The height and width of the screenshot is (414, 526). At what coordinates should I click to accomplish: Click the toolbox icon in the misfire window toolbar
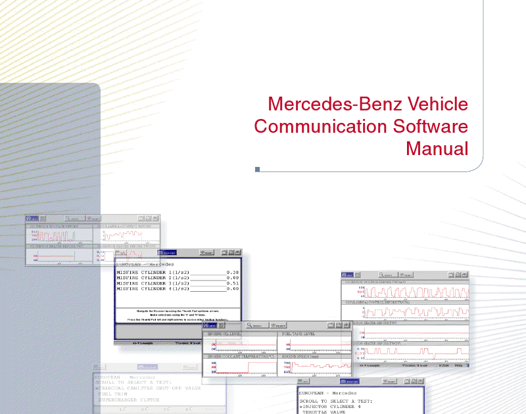[x=237, y=252]
